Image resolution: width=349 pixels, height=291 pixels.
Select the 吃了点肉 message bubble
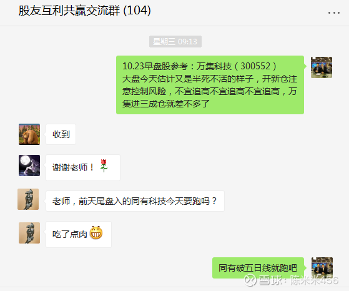pyautogui.click(x=79, y=234)
